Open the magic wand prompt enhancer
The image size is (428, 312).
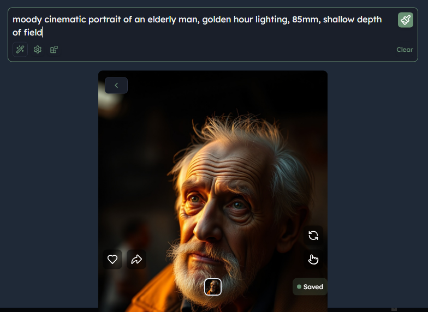pyautogui.click(x=20, y=49)
